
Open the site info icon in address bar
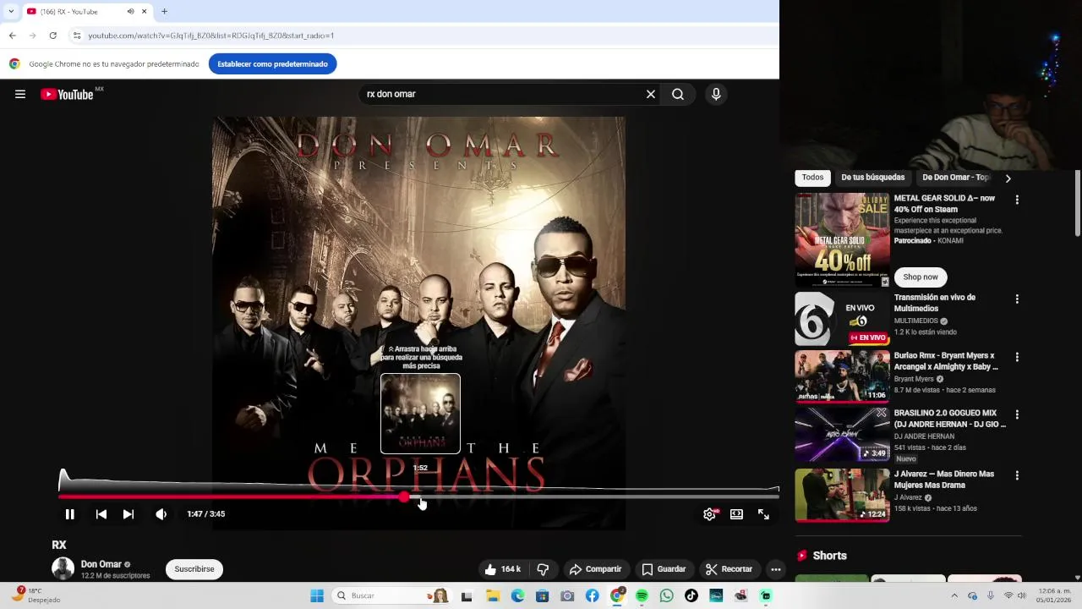76,36
